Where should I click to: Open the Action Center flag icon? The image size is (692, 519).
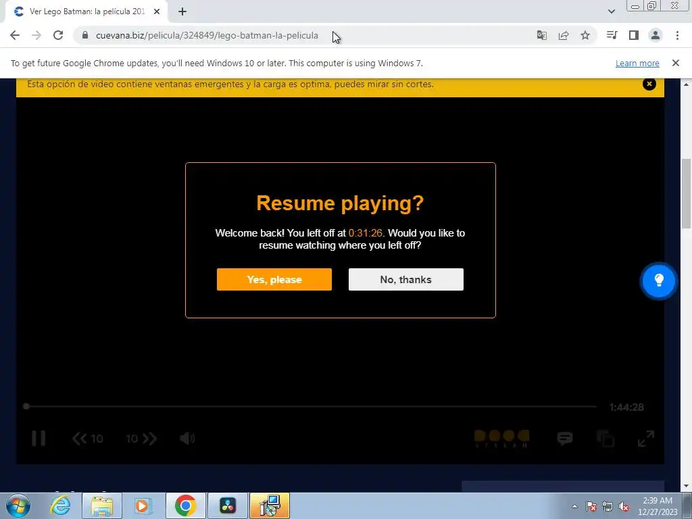(591, 506)
